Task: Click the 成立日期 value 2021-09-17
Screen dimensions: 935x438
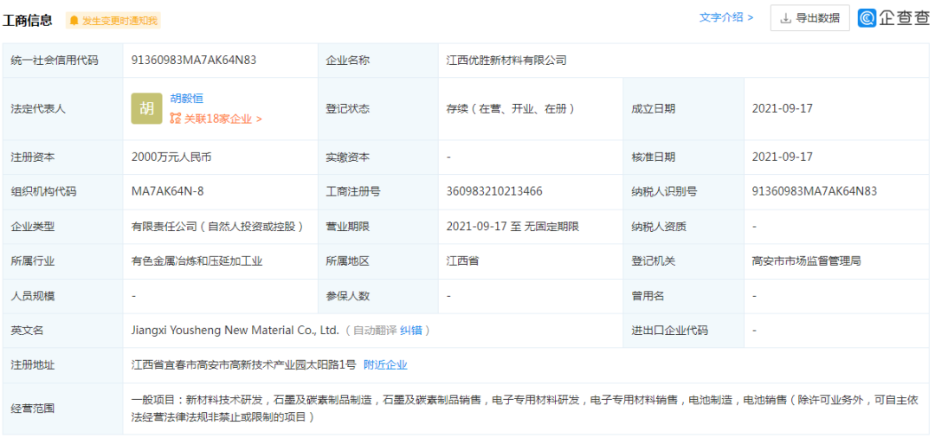Action: pos(783,109)
